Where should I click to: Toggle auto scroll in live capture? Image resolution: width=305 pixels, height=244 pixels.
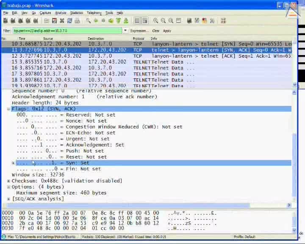tap(145, 21)
